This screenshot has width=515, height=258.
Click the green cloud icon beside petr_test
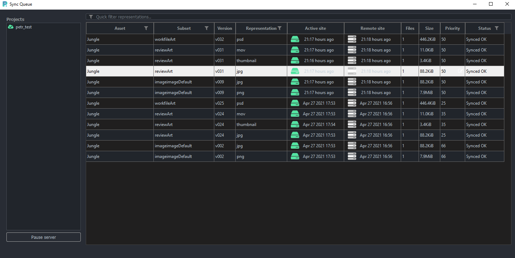11,27
